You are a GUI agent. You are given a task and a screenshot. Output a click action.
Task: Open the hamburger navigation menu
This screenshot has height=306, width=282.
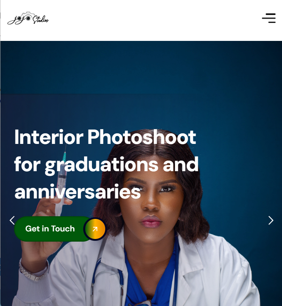269,18
